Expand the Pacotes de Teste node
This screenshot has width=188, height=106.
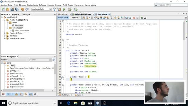coord(5,33)
